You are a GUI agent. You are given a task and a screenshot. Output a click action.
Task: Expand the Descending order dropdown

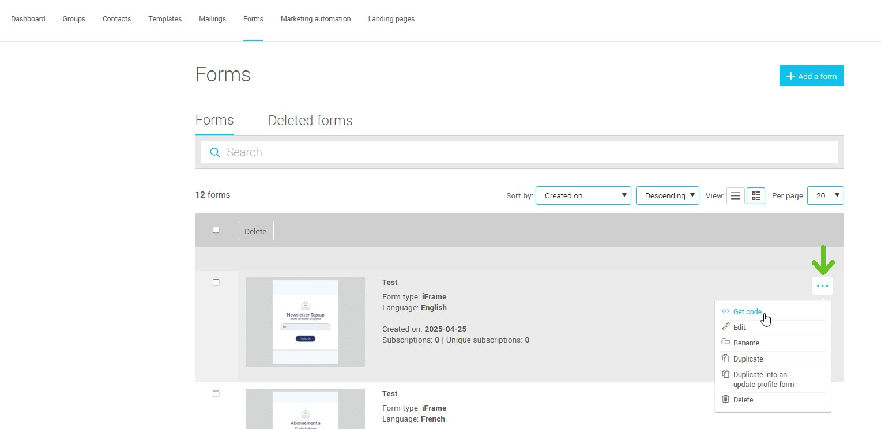667,195
